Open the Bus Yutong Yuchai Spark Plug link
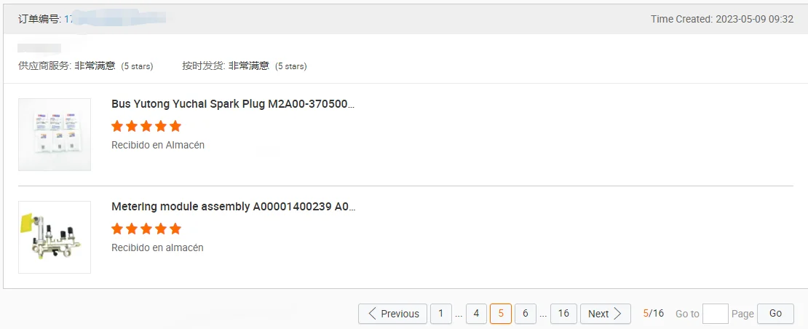808x329 pixels. tap(233, 104)
